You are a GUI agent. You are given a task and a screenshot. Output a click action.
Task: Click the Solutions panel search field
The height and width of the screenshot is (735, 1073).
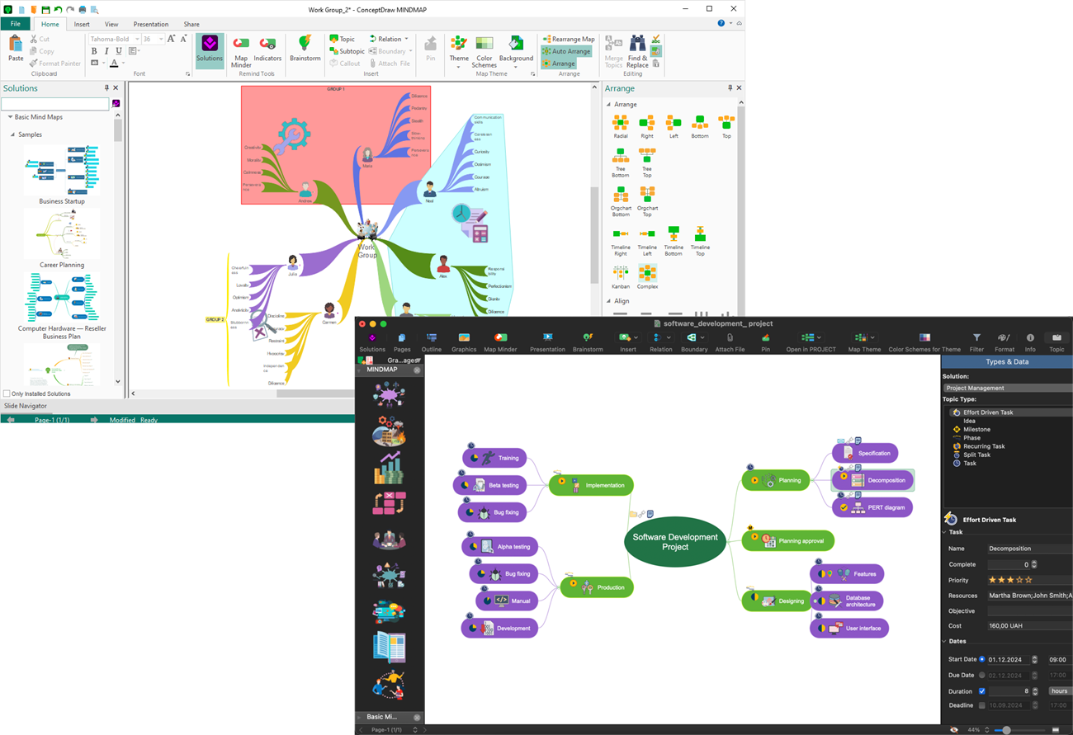(x=54, y=104)
